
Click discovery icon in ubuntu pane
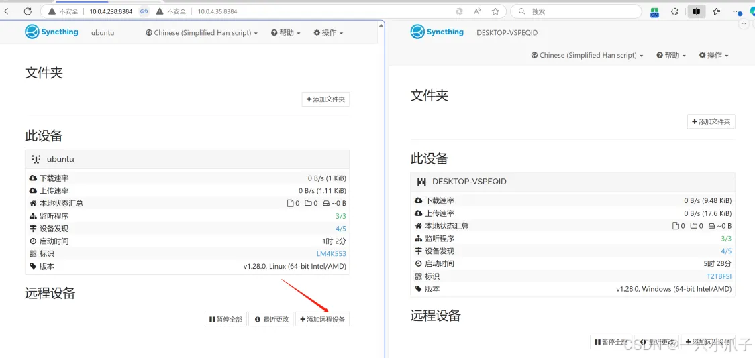click(x=33, y=229)
